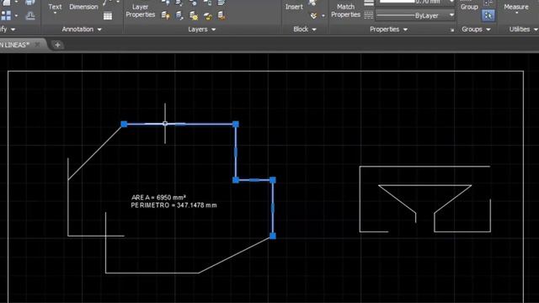
Task: Click Thaw All Layers sun icon
Action: (194, 15)
